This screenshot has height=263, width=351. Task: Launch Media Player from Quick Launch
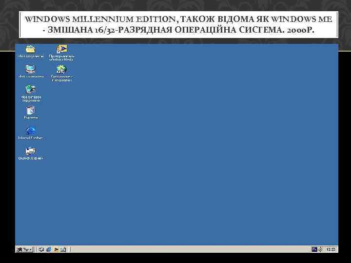[x=56, y=249]
